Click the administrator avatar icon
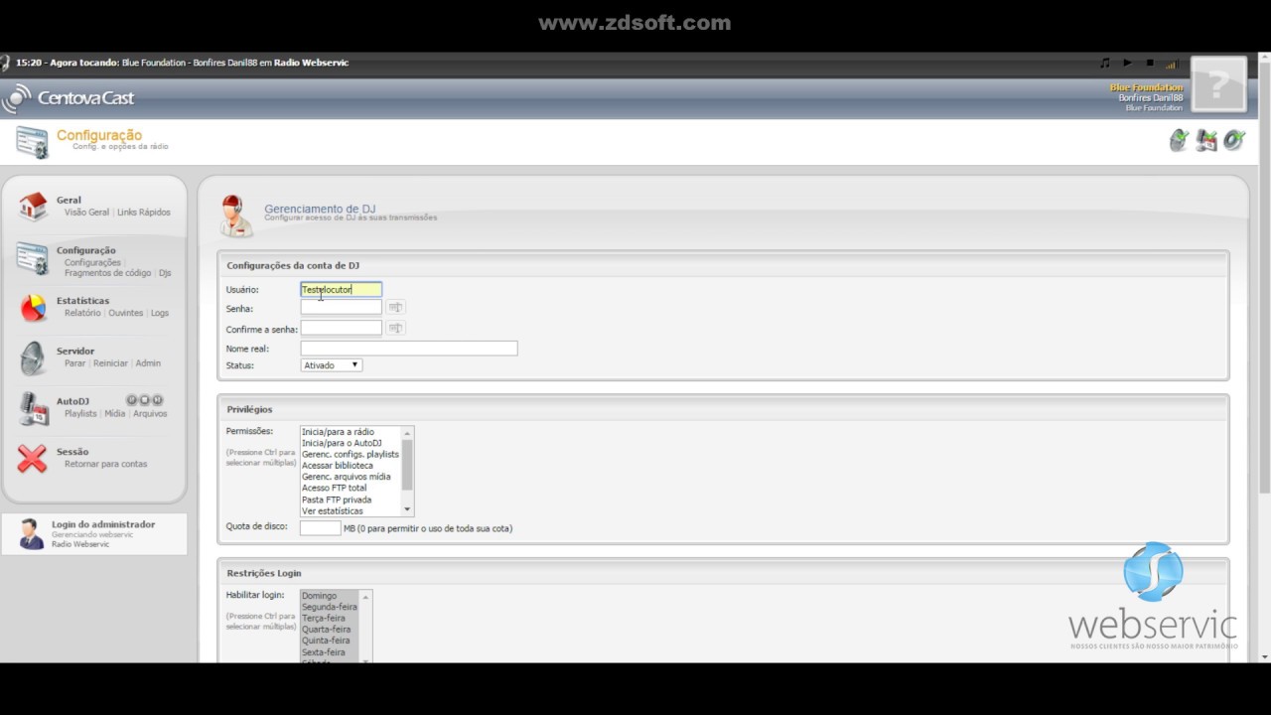The height and width of the screenshot is (715, 1271). pyautogui.click(x=32, y=533)
